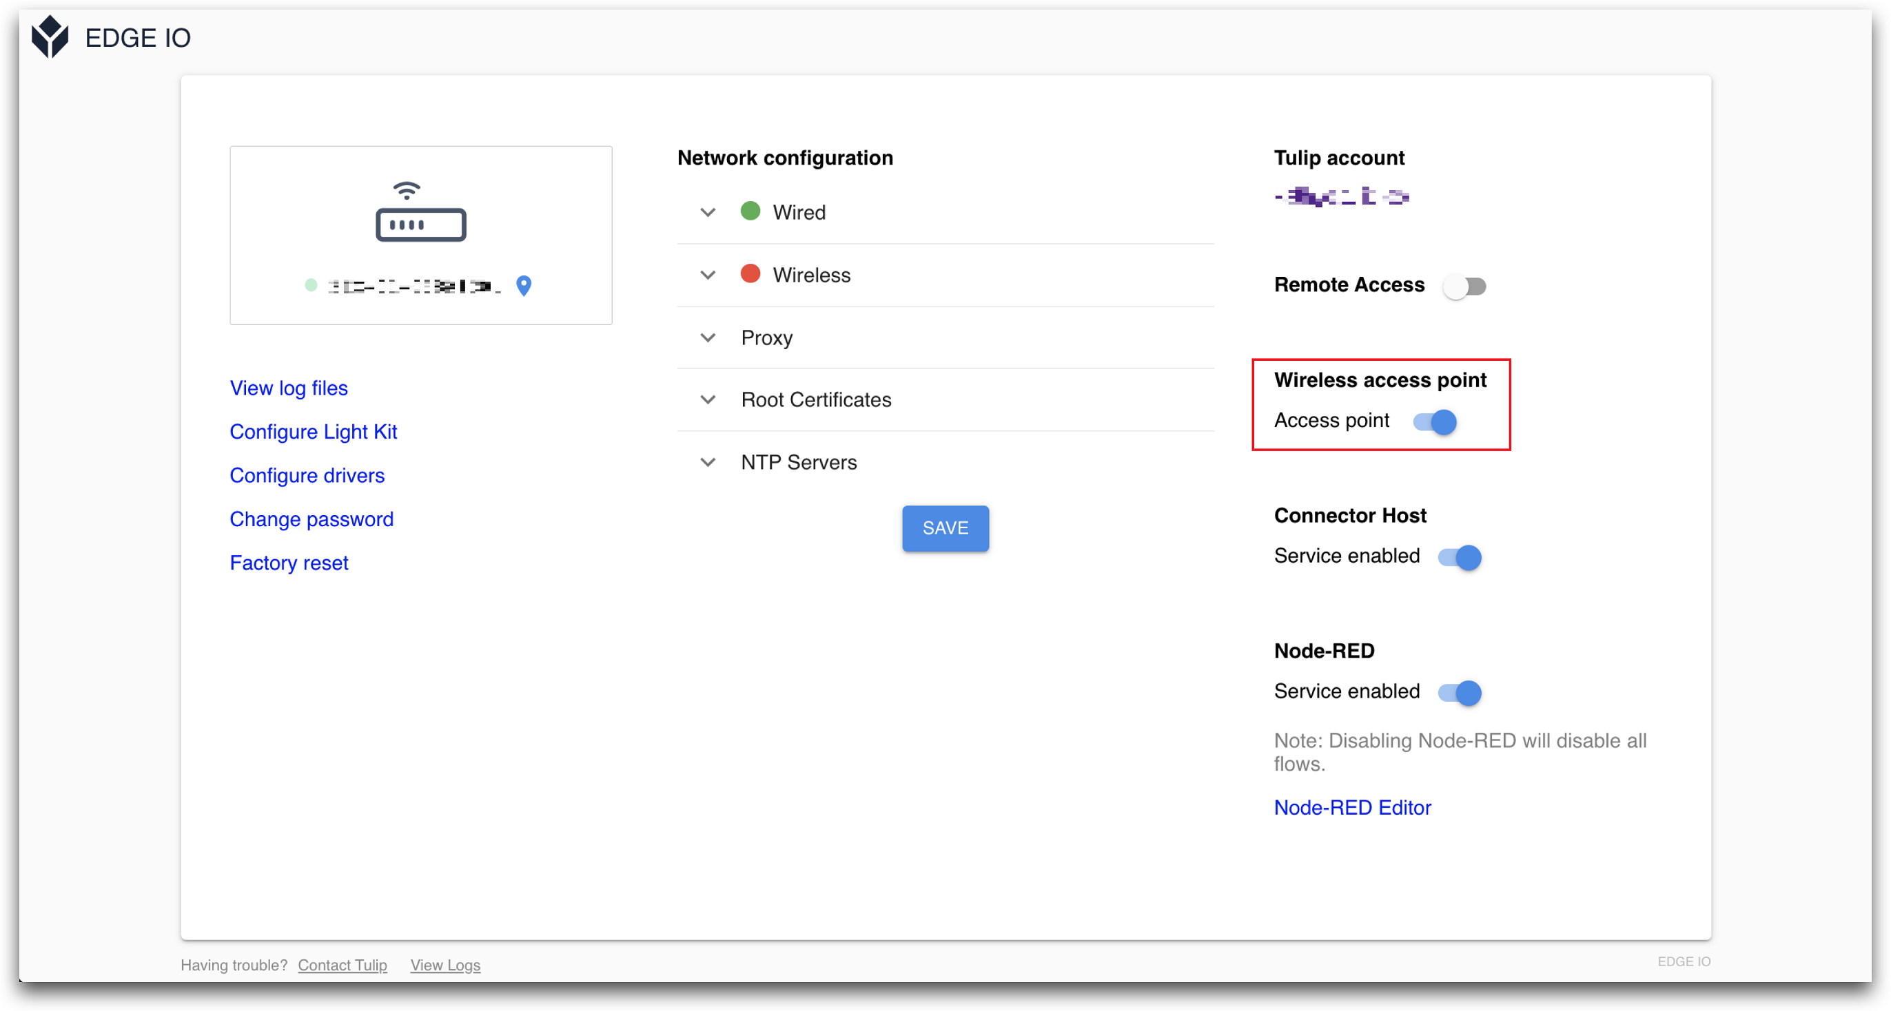
Task: Expand the Proxy section chevron
Action: click(x=708, y=337)
